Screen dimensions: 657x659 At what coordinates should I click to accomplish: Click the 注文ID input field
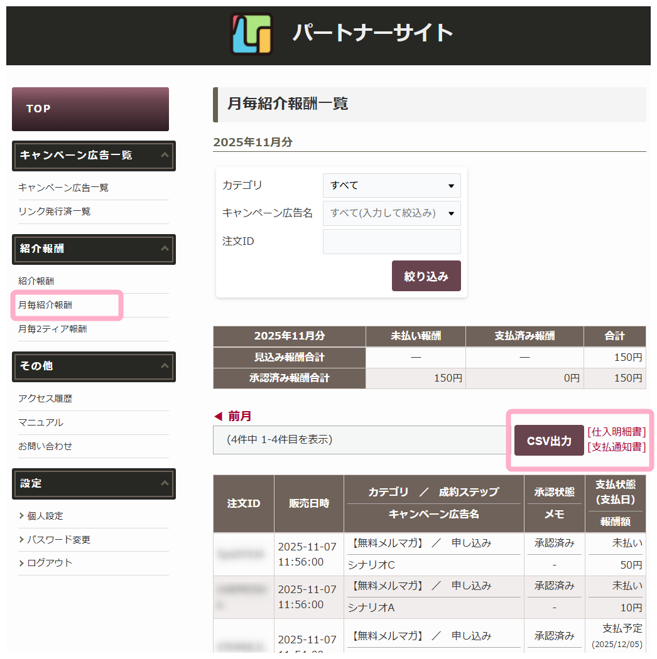pos(391,242)
